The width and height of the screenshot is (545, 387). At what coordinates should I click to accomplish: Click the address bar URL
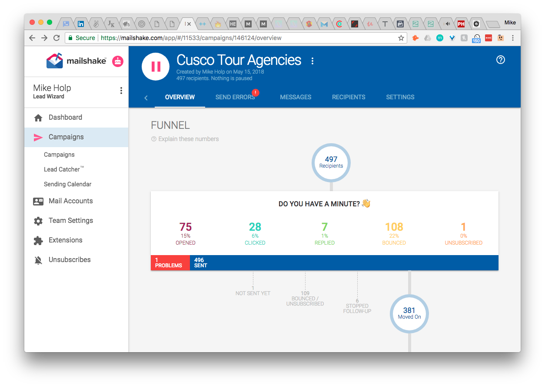[191, 38]
